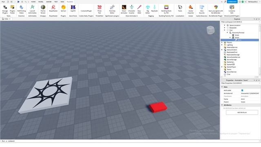Expand the StarterPlayer node
The width and height of the screenshot is (261, 147).
coord(222,67)
